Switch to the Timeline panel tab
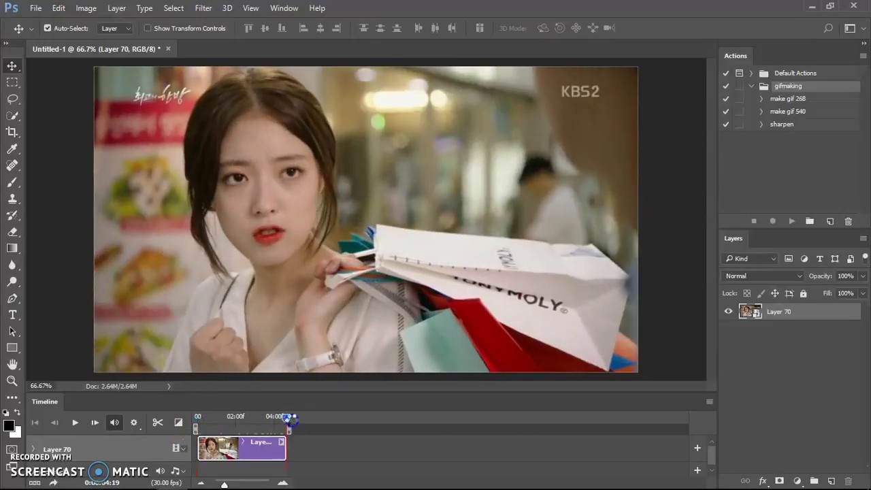 pos(45,402)
